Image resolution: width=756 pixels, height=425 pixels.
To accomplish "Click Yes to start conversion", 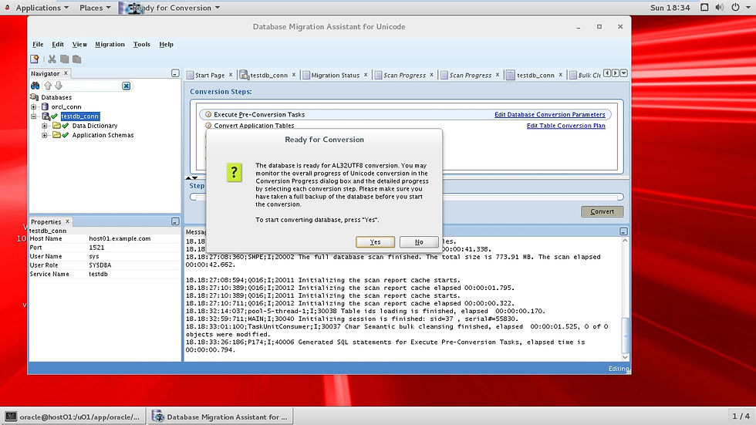I will tap(375, 242).
